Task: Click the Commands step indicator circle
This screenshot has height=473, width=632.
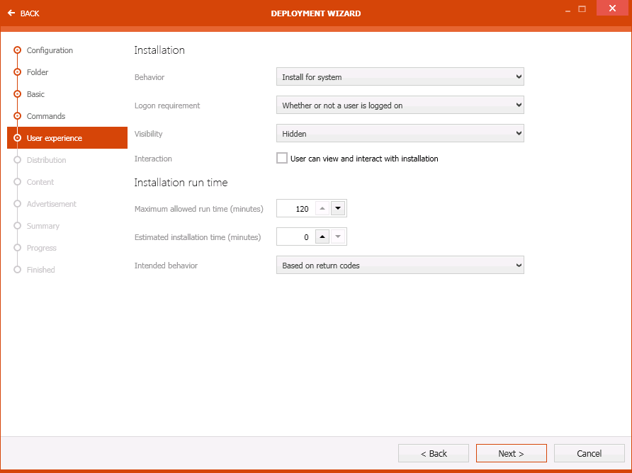Action: pyautogui.click(x=17, y=116)
